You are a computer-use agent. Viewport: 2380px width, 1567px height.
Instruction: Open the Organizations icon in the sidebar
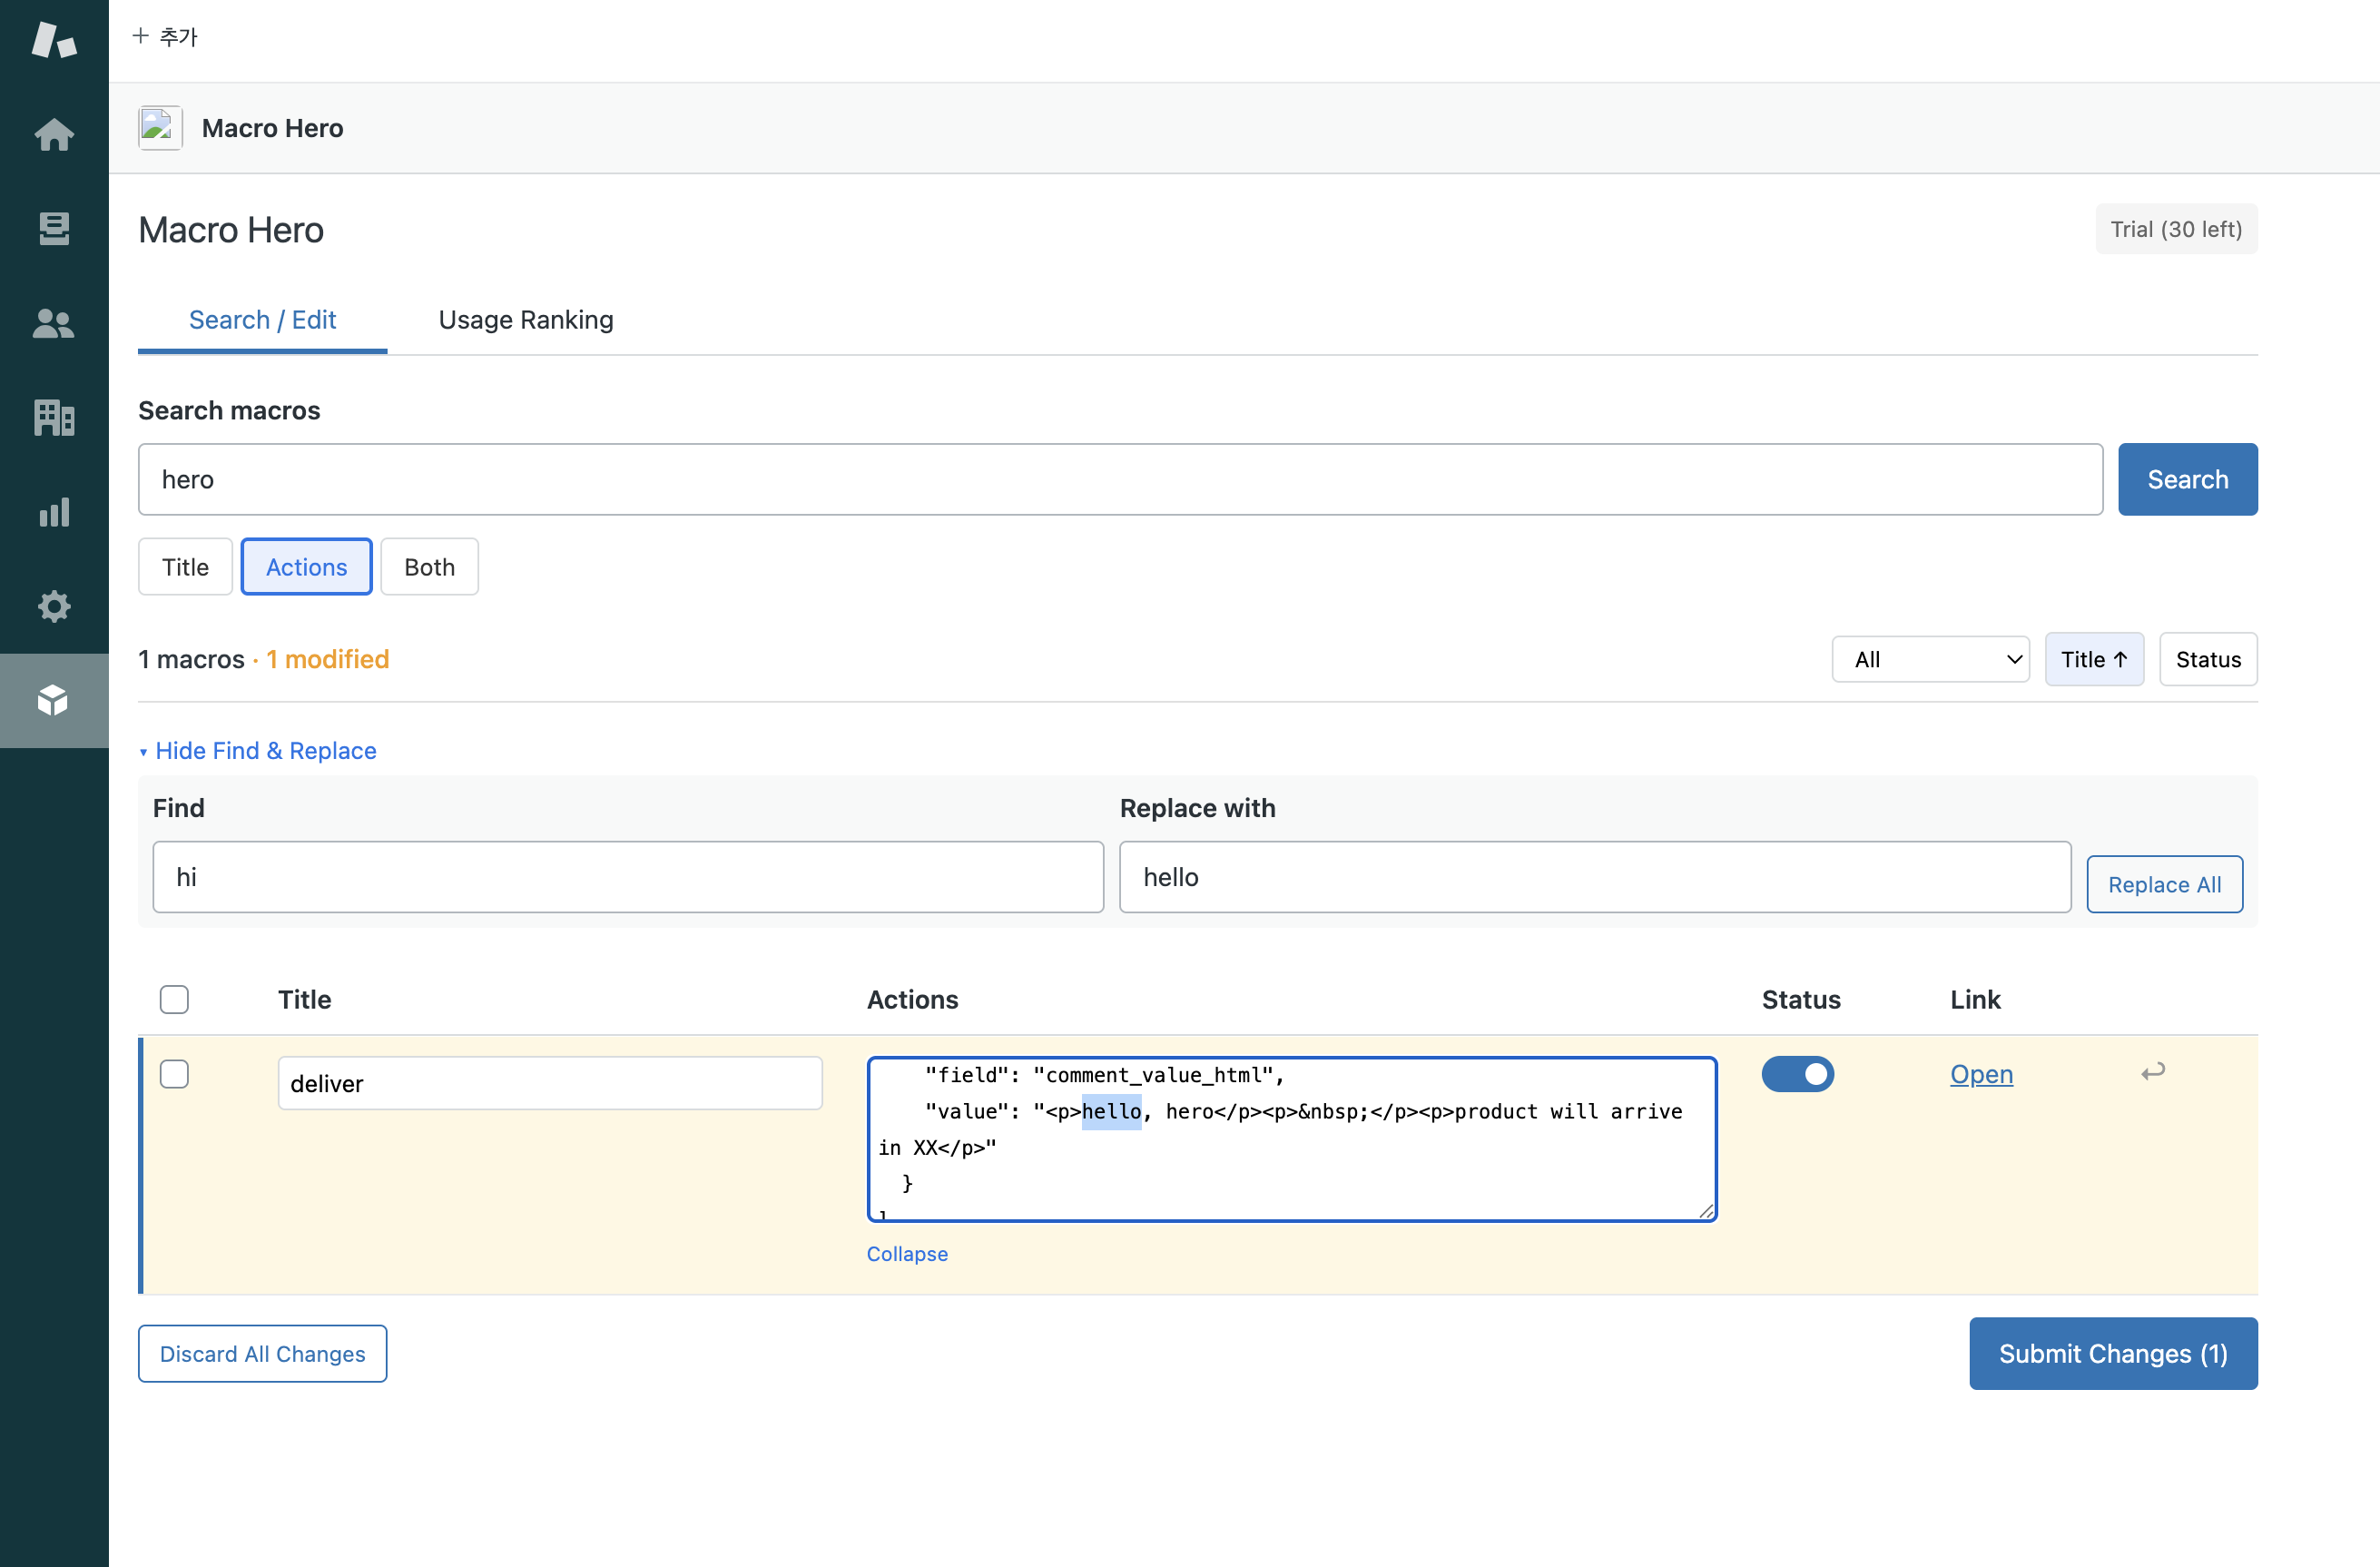tap(54, 418)
